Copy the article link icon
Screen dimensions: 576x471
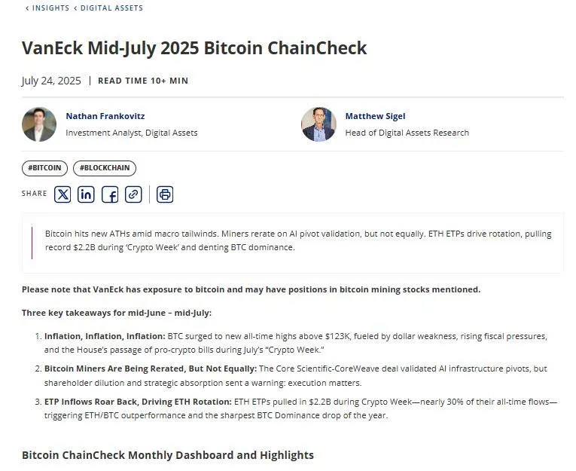click(x=133, y=194)
